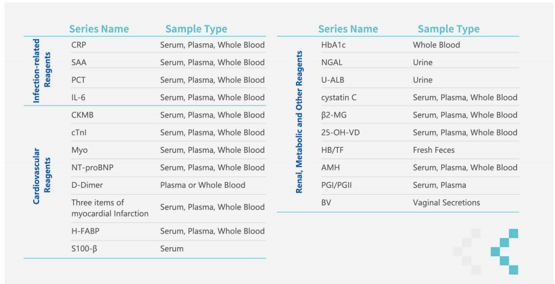Select Three items of myocardial Infarction
The image size is (555, 284).
pos(109,208)
